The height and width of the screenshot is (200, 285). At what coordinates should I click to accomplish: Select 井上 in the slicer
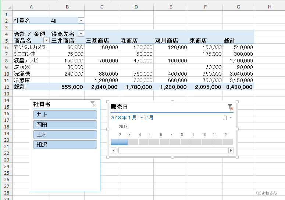(65, 115)
